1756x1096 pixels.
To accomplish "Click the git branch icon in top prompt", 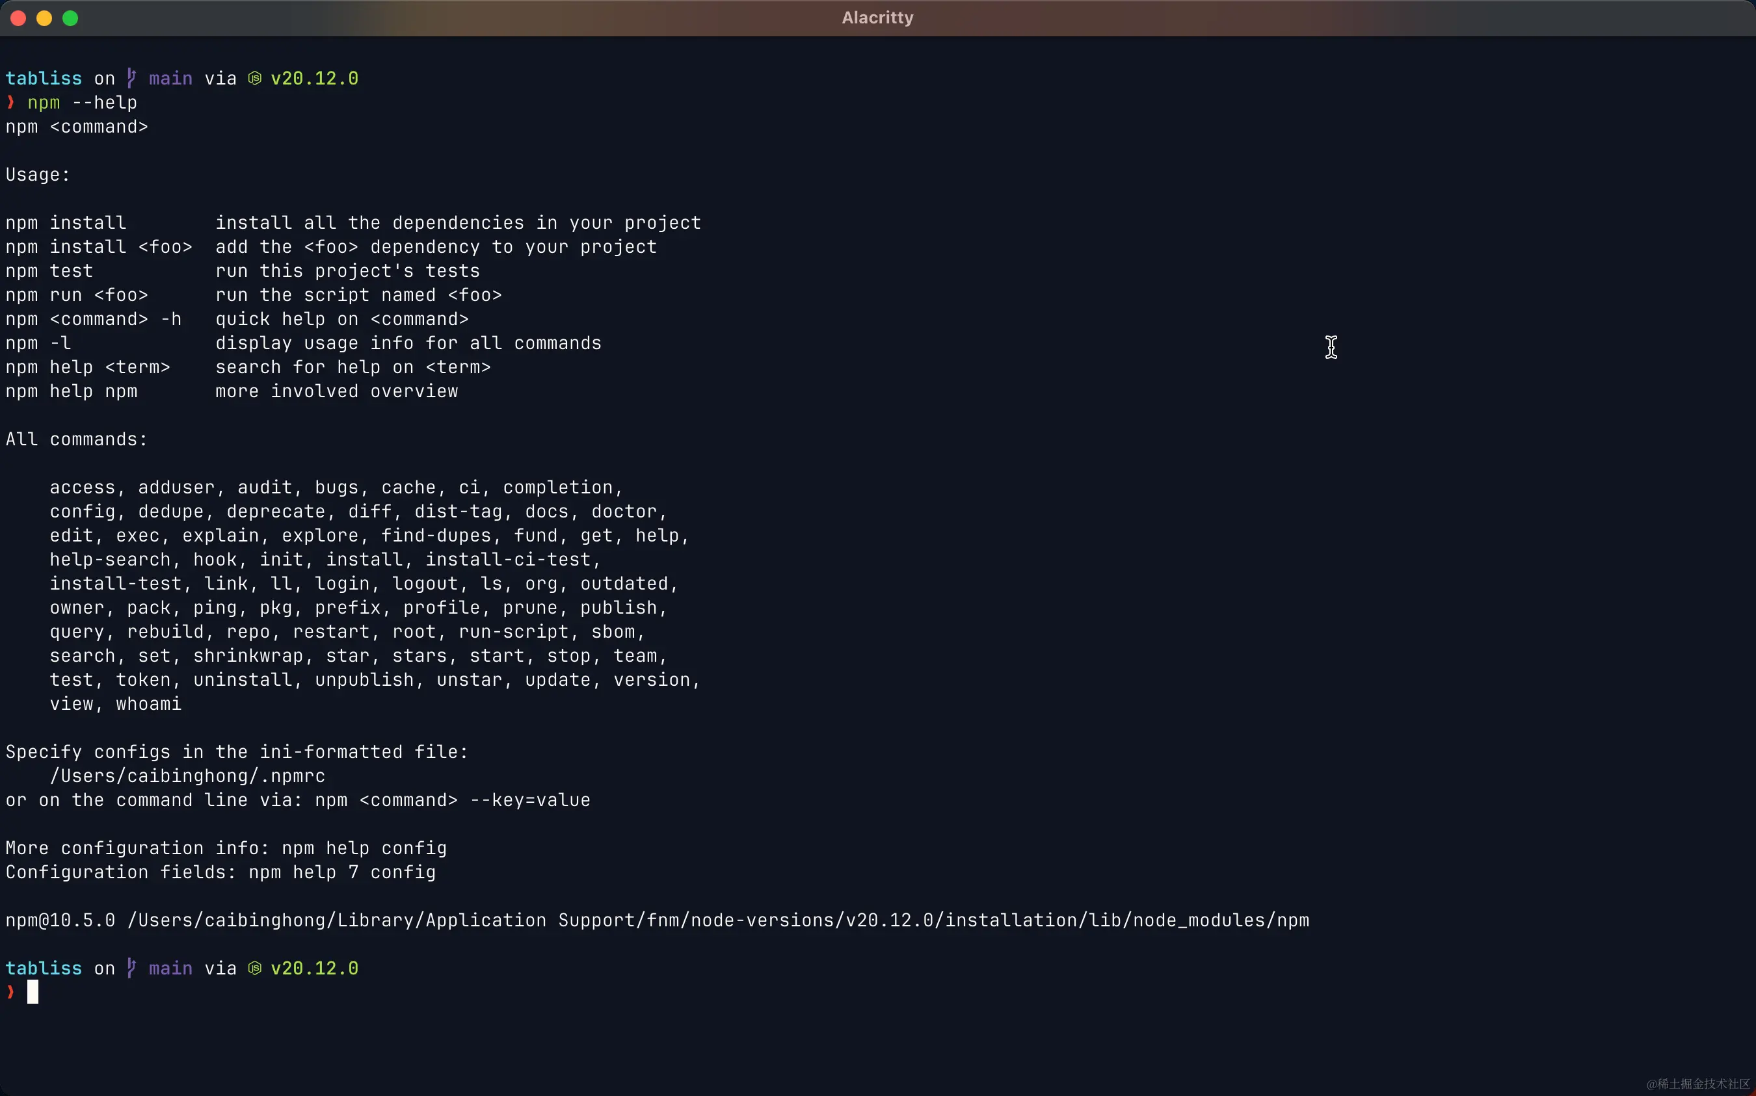I will point(131,78).
